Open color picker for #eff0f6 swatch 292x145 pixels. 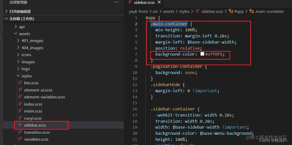point(202,54)
